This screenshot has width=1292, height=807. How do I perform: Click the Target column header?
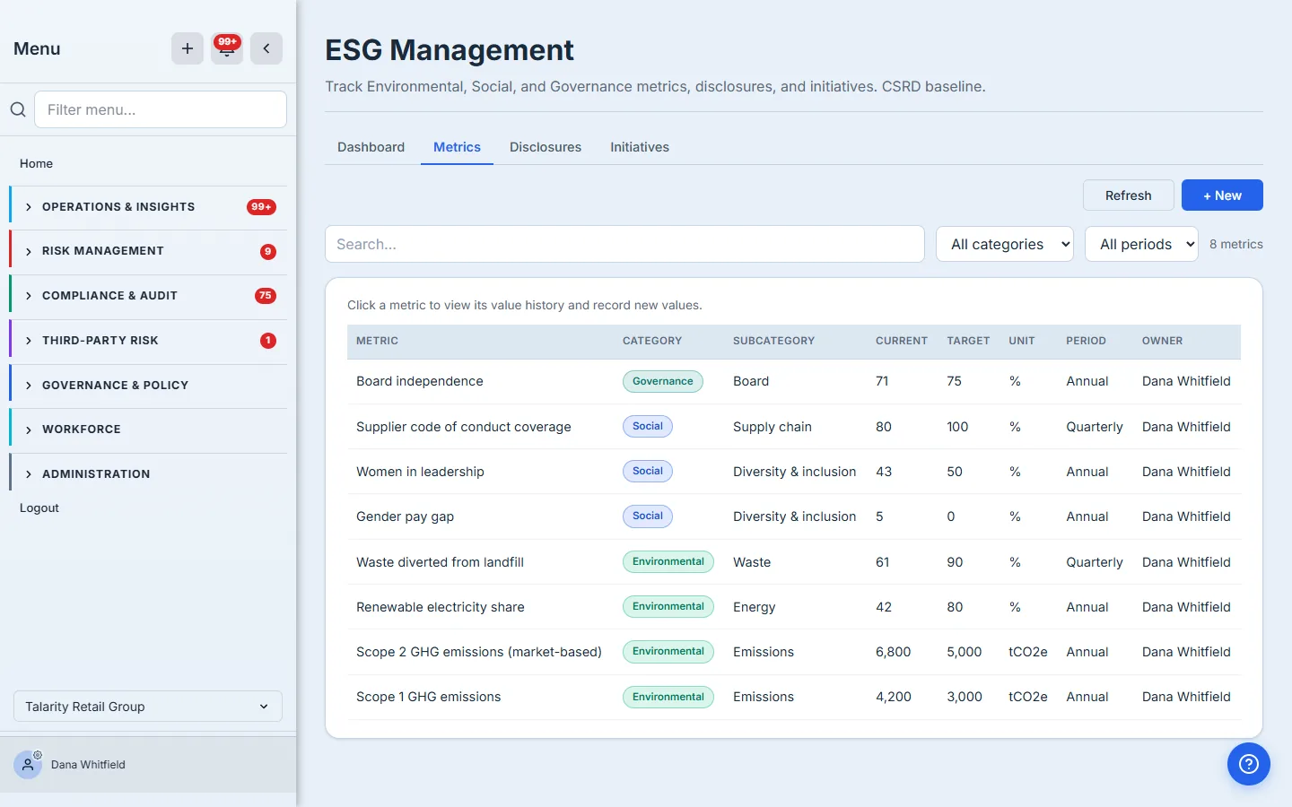point(968,341)
